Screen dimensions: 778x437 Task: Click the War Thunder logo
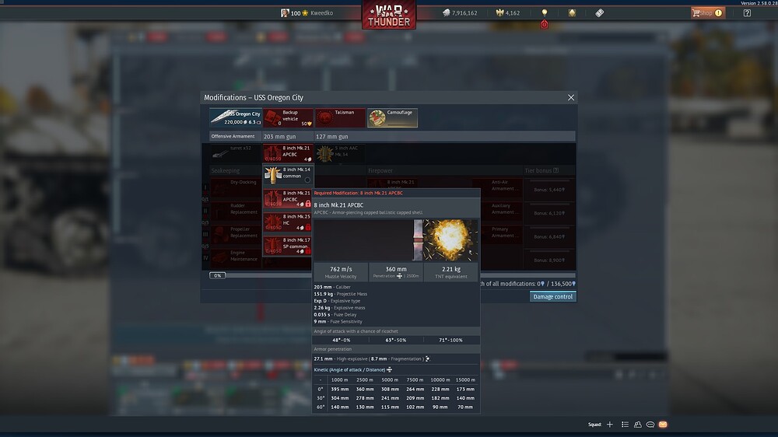tap(389, 15)
